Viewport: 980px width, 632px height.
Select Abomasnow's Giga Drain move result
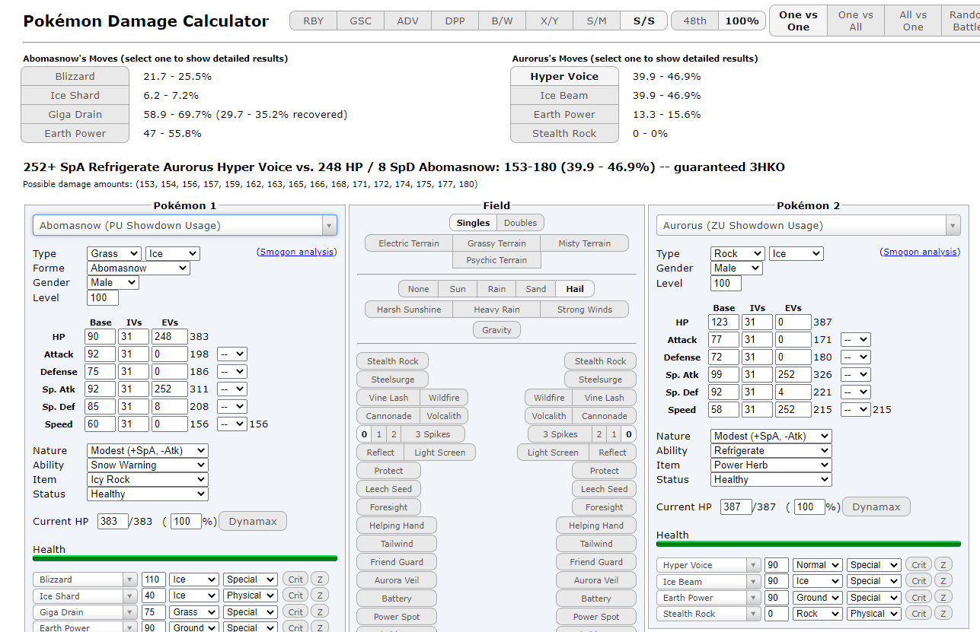[75, 114]
